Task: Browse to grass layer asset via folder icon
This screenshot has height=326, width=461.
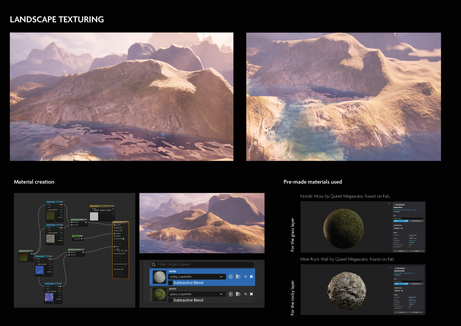Action: [x=238, y=294]
